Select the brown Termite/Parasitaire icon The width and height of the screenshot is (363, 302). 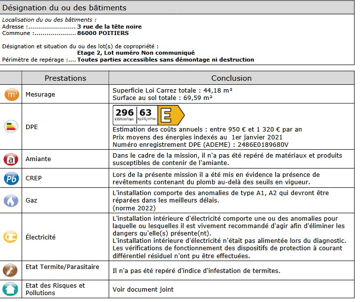11,270
